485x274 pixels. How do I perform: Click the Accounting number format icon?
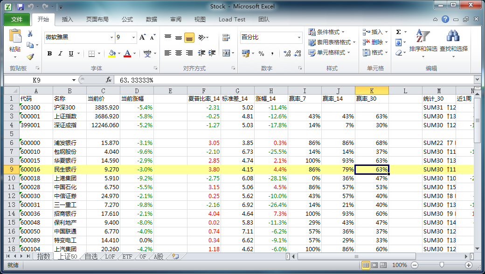pos(246,54)
